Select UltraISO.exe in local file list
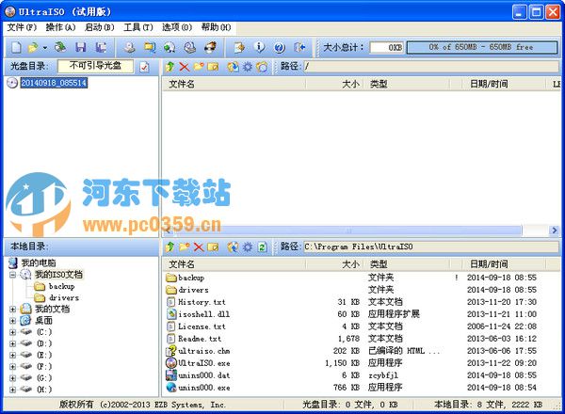Screen dimensions: 565x414 coord(204,363)
